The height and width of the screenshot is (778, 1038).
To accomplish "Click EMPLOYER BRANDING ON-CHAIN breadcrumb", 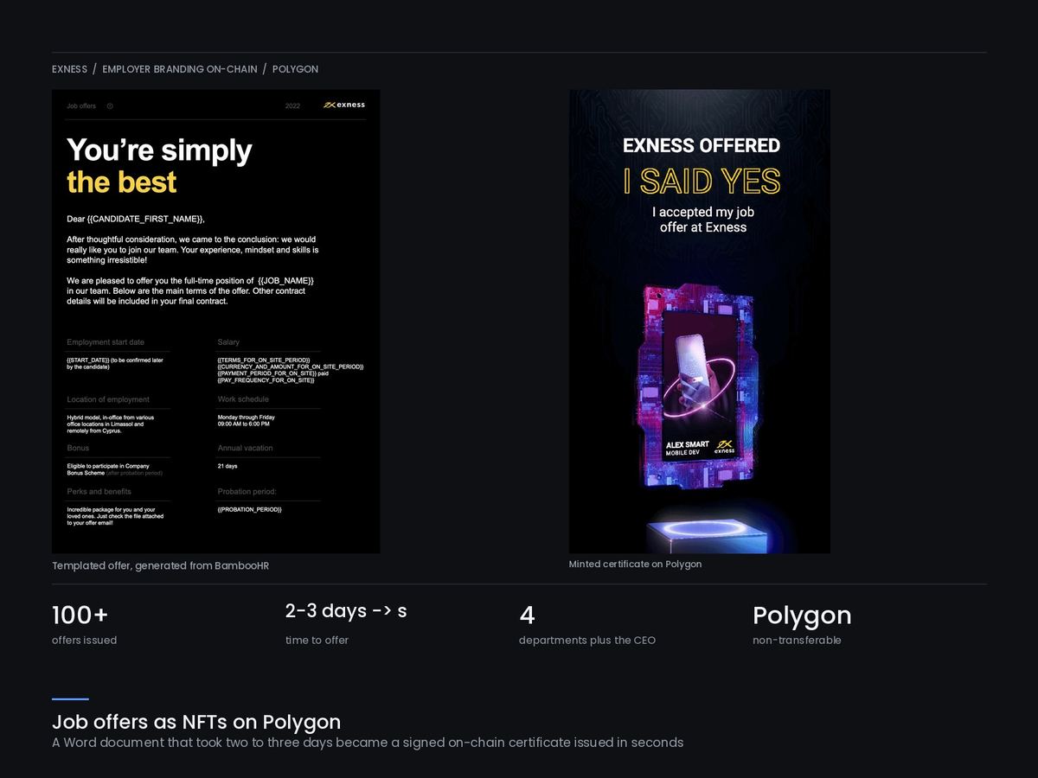I will [x=180, y=69].
